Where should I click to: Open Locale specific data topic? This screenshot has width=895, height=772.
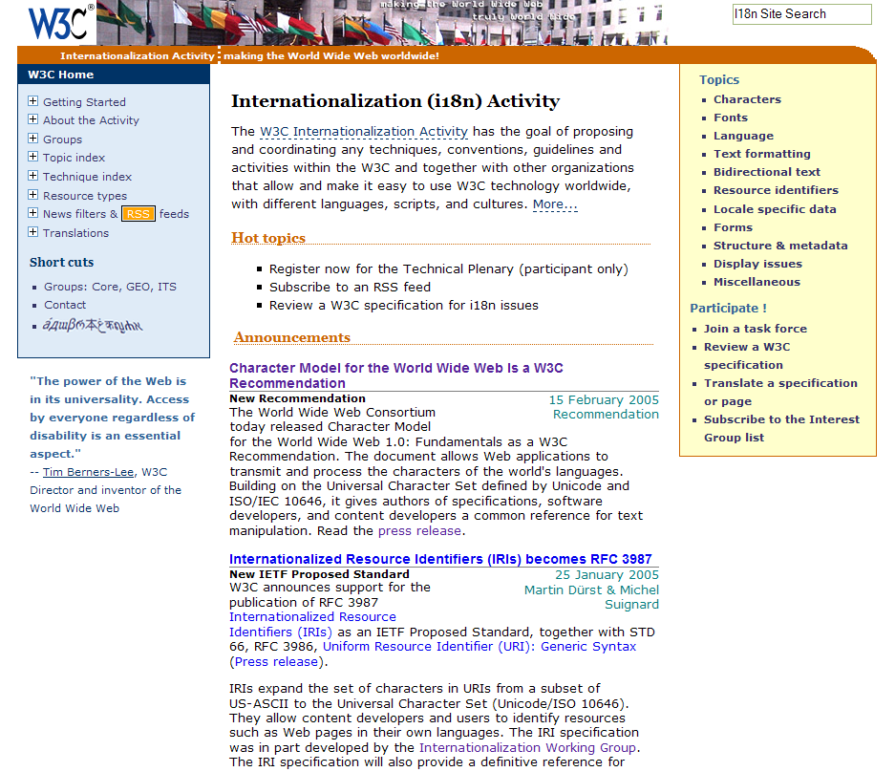coord(775,209)
